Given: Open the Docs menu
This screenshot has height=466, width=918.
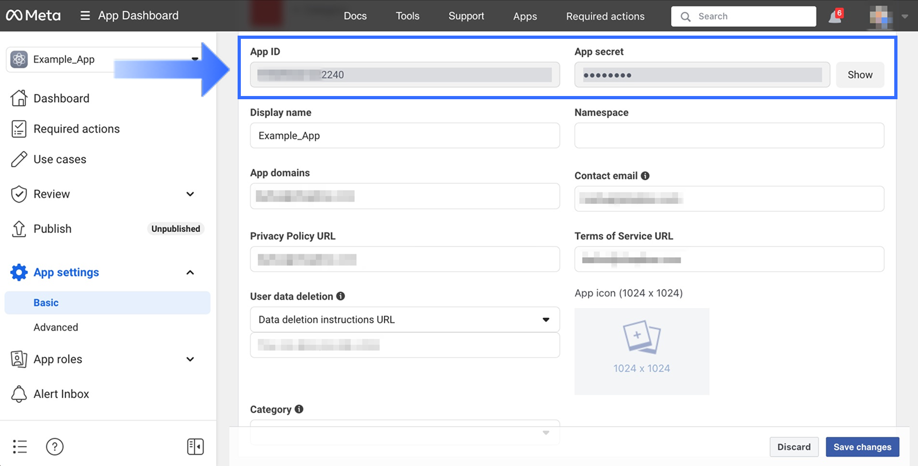Looking at the screenshot, I should pos(355,16).
